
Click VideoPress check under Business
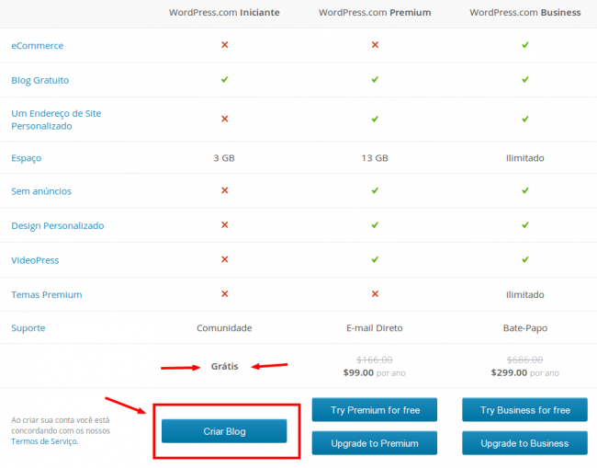(525, 259)
